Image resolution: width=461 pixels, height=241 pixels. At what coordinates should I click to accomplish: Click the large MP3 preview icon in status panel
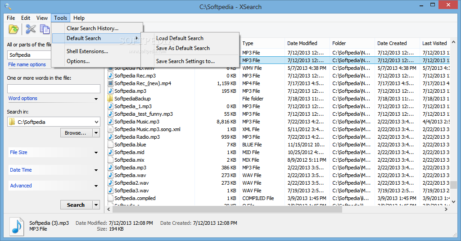(17, 226)
